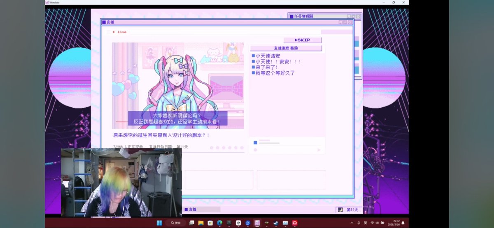Change the 直播速度 普通 stream speed setting
Screen dimensions: 494x228
[286, 48]
